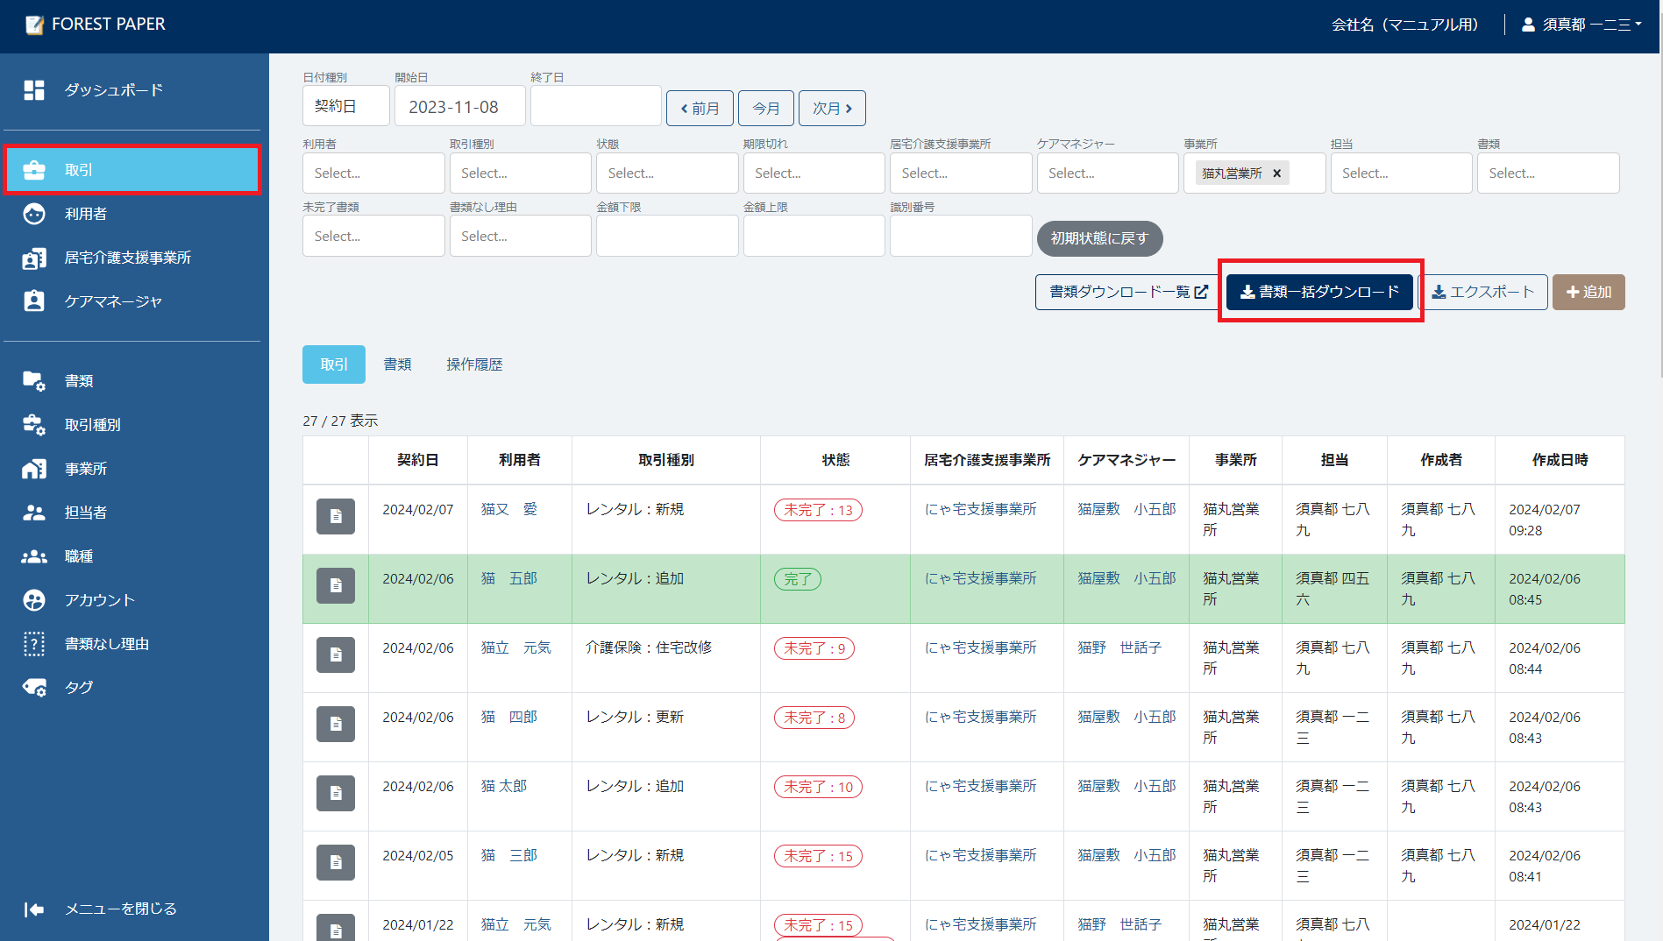Open the 書類 folder icon in sidebar
This screenshot has height=941, width=1663.
(34, 381)
